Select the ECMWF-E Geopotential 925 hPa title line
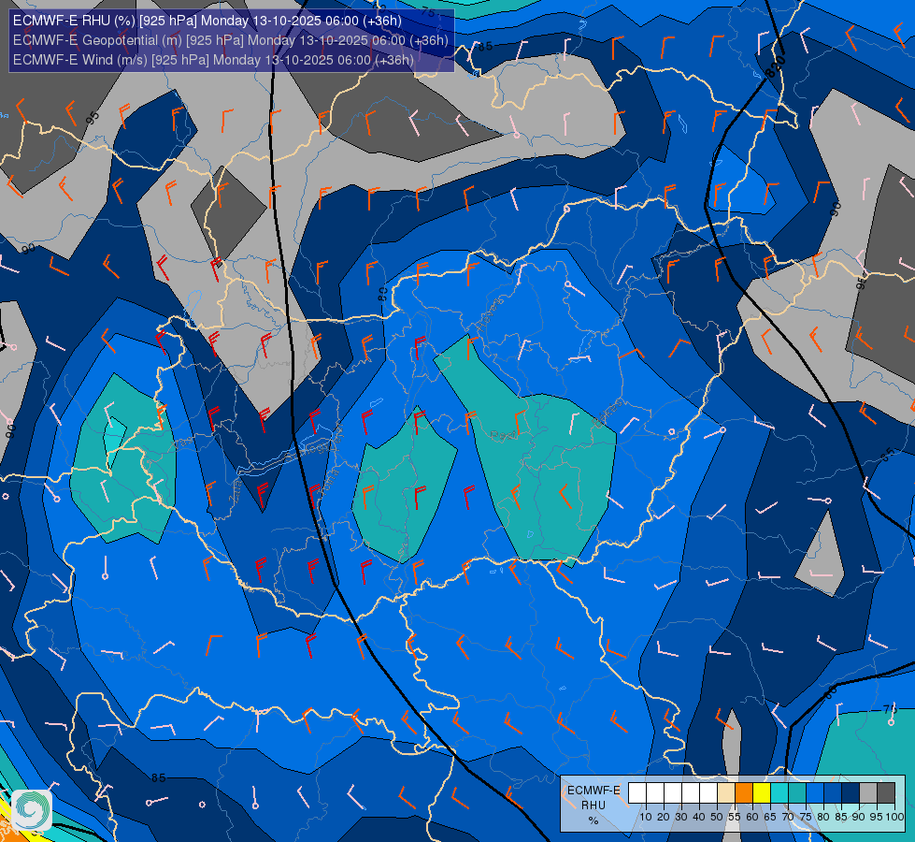The image size is (915, 842). tap(231, 40)
